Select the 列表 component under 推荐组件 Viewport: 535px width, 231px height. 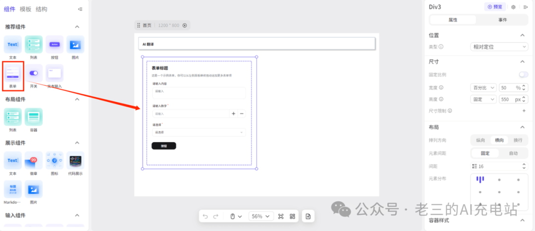34,45
